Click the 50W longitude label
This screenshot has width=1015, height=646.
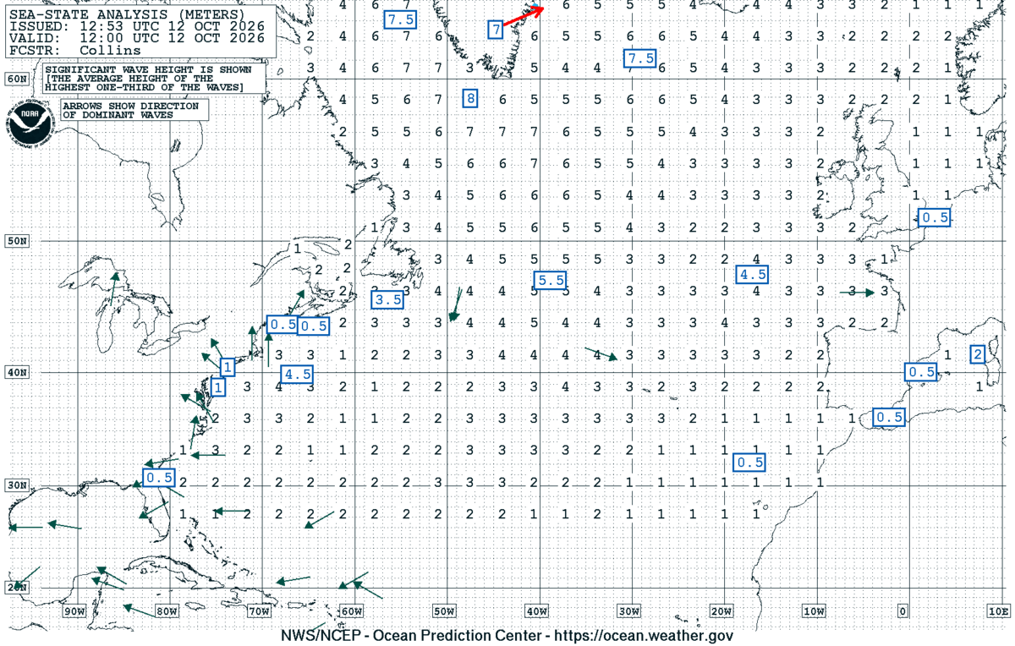[444, 611]
